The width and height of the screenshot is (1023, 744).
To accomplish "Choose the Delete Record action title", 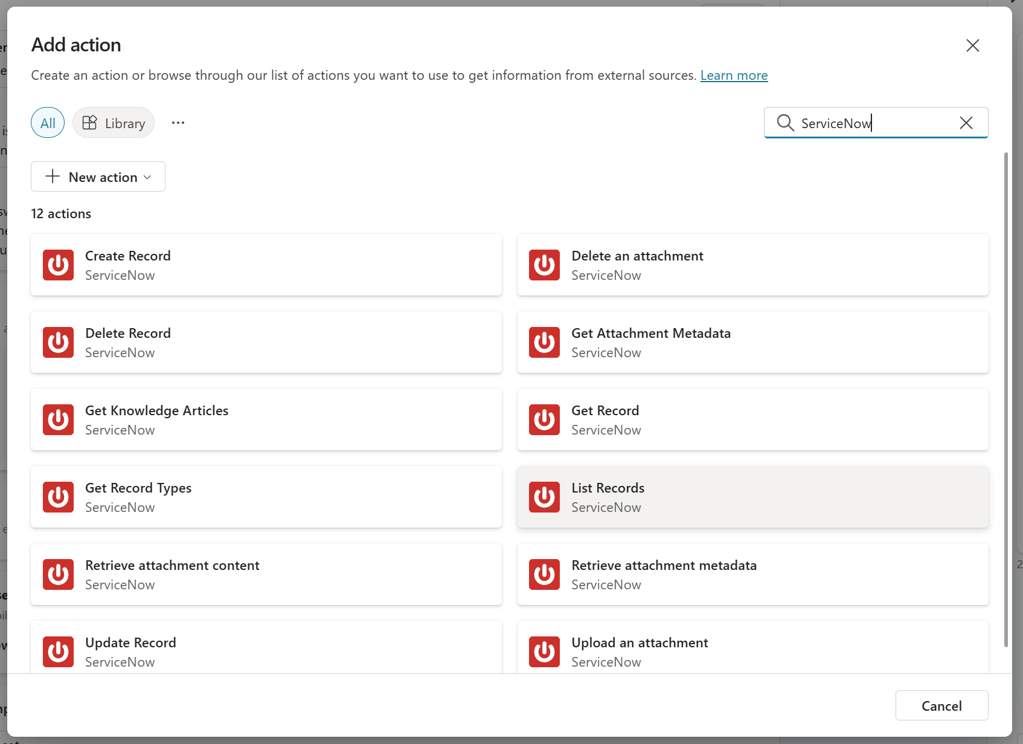I will point(128,333).
